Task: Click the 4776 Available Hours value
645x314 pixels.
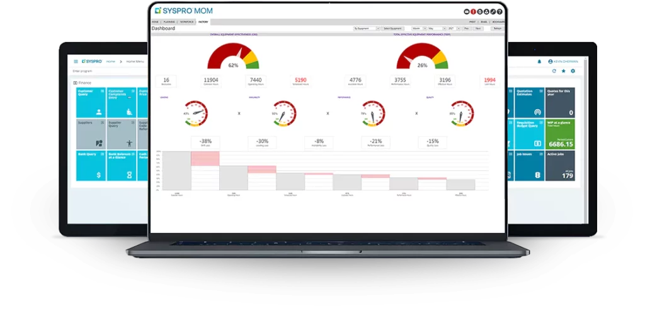Action: pyautogui.click(x=355, y=81)
